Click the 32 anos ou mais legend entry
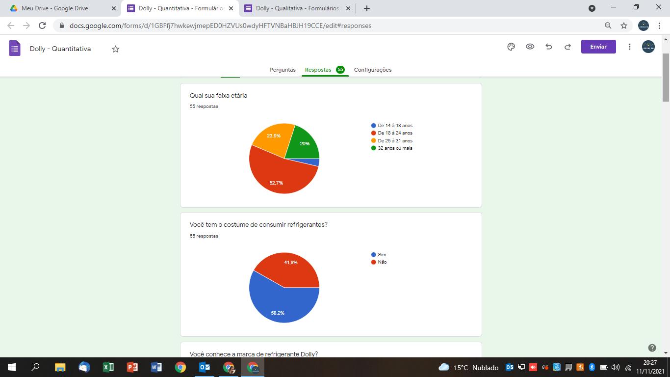Screen dimensions: 670x377 click(392, 148)
